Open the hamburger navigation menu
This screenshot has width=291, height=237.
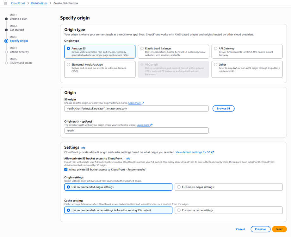point(6,3)
